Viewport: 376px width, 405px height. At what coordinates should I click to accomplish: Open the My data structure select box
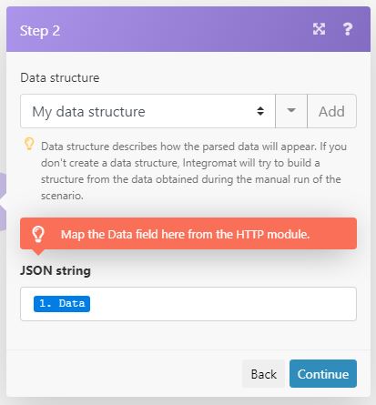pos(147,111)
